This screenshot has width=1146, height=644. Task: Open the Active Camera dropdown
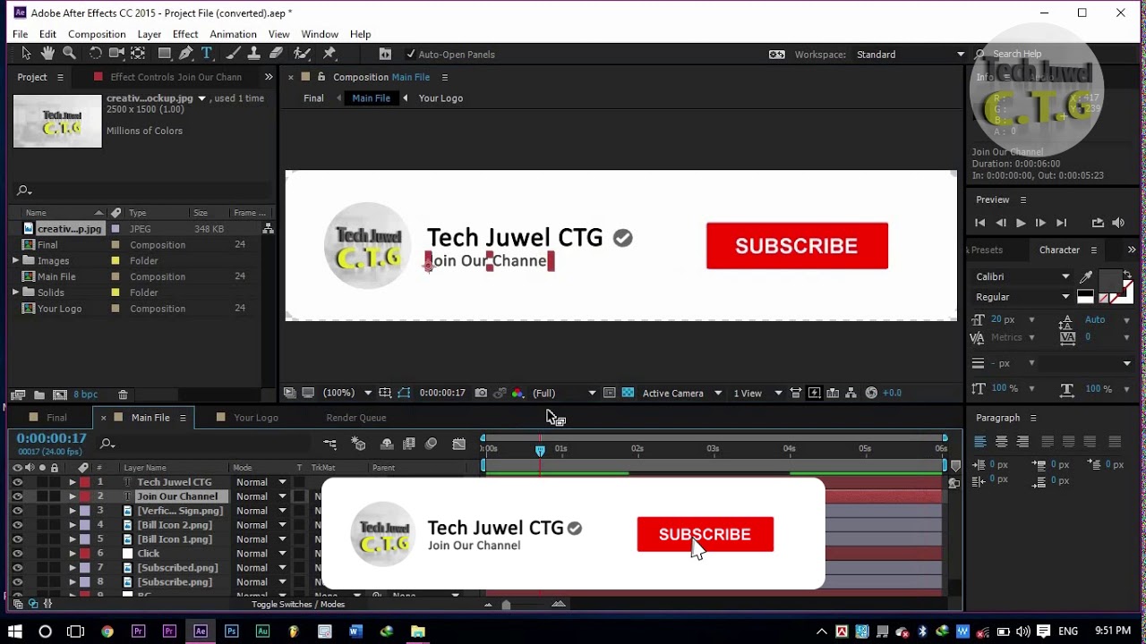tap(682, 393)
